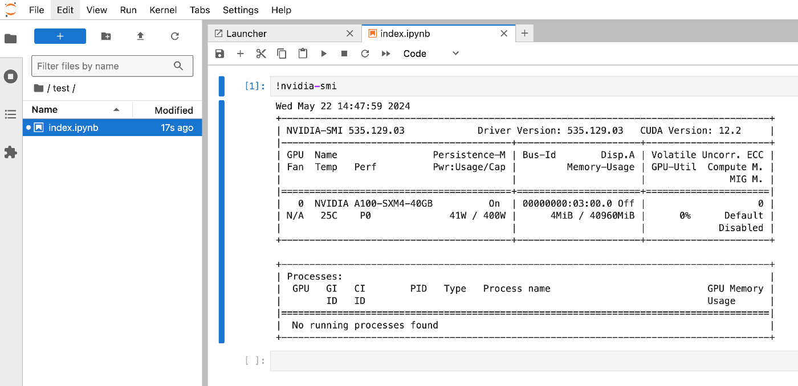Click the empty code cell below output
The height and width of the screenshot is (386, 798).
coord(534,361)
